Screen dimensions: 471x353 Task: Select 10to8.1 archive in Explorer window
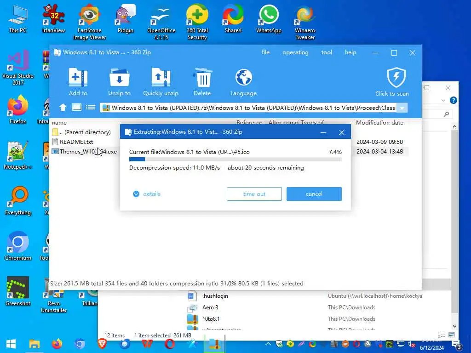211,319
